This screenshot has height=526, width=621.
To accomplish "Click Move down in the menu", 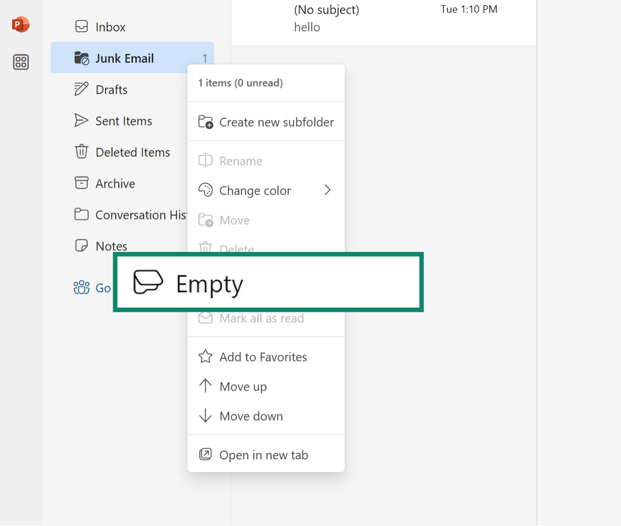I will 251,416.
